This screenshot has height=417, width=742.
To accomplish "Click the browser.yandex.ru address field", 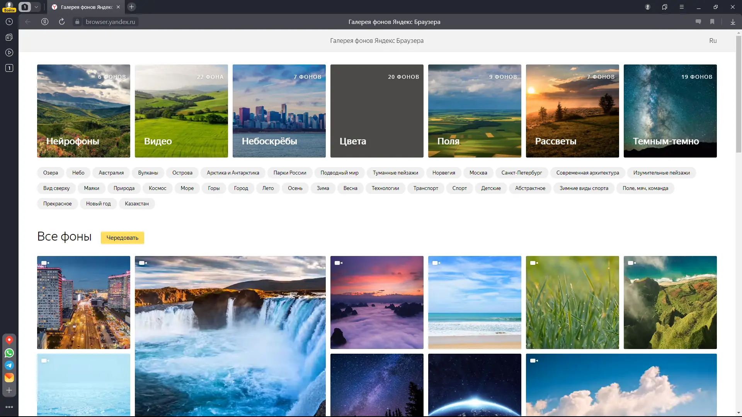I will point(110,22).
